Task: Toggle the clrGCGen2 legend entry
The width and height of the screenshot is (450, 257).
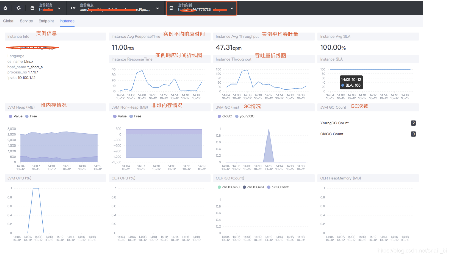Action: pos(278,187)
